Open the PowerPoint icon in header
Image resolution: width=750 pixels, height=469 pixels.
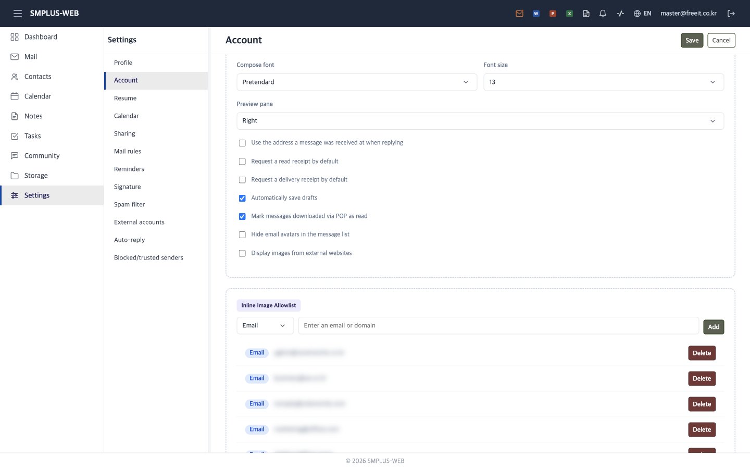point(553,14)
